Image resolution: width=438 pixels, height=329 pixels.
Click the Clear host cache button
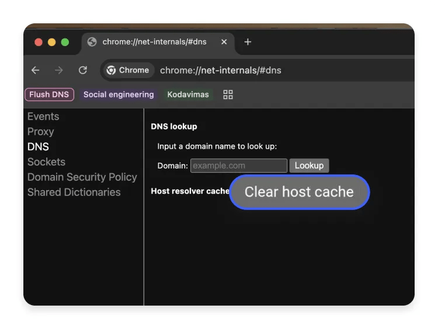point(299,192)
